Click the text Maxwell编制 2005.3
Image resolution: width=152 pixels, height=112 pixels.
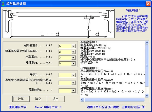pyautogui.click(x=48, y=107)
